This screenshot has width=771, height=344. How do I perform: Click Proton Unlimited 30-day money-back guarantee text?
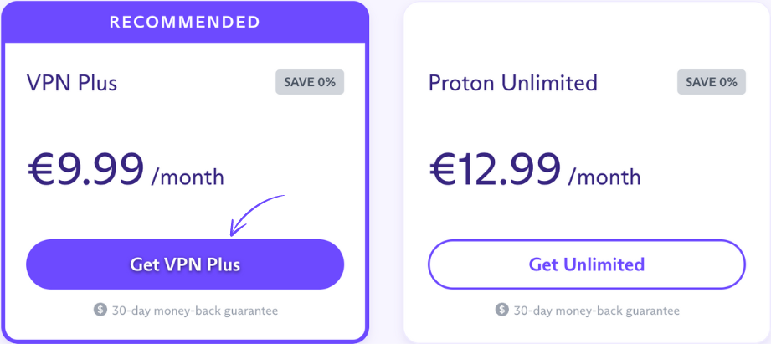pyautogui.click(x=597, y=311)
